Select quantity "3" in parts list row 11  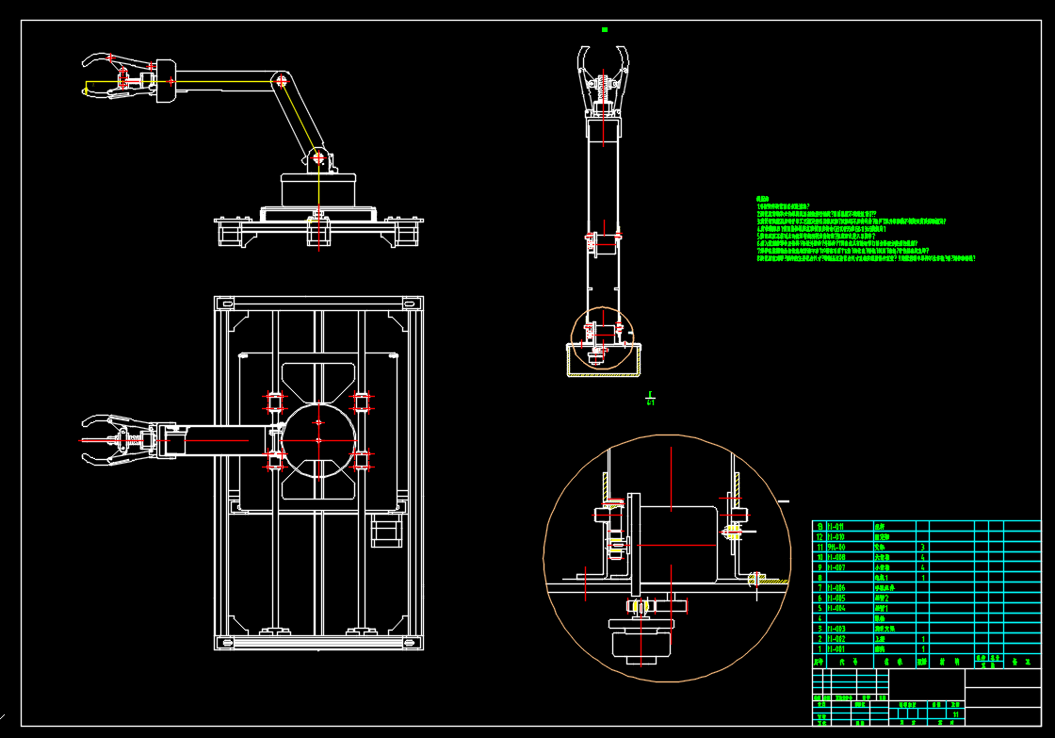point(922,548)
